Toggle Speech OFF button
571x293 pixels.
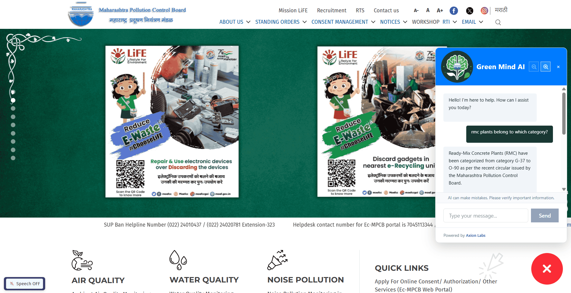point(25,284)
